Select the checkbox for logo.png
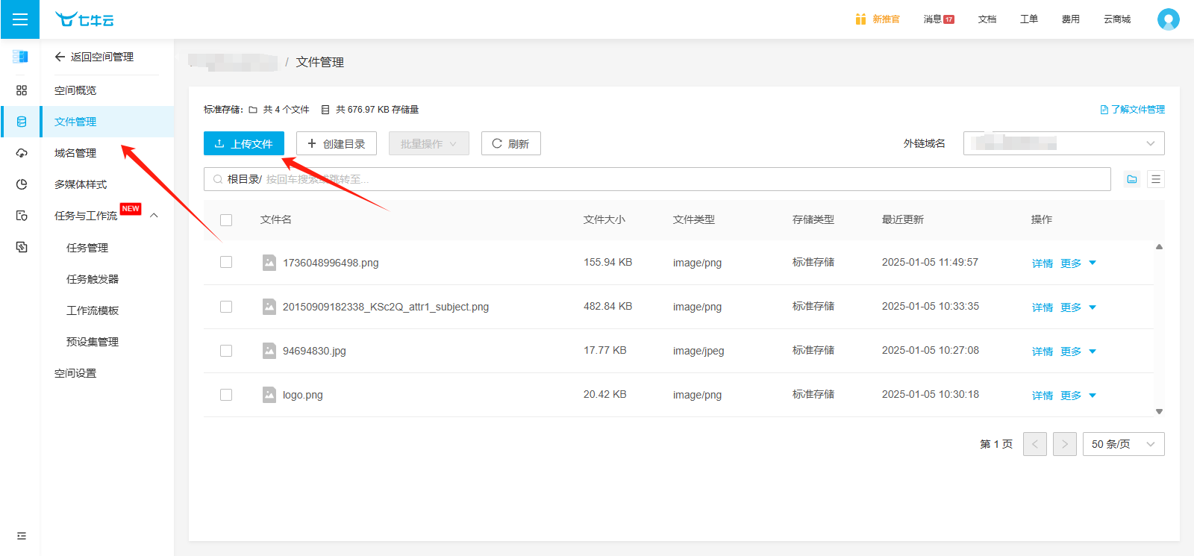 [x=226, y=395]
